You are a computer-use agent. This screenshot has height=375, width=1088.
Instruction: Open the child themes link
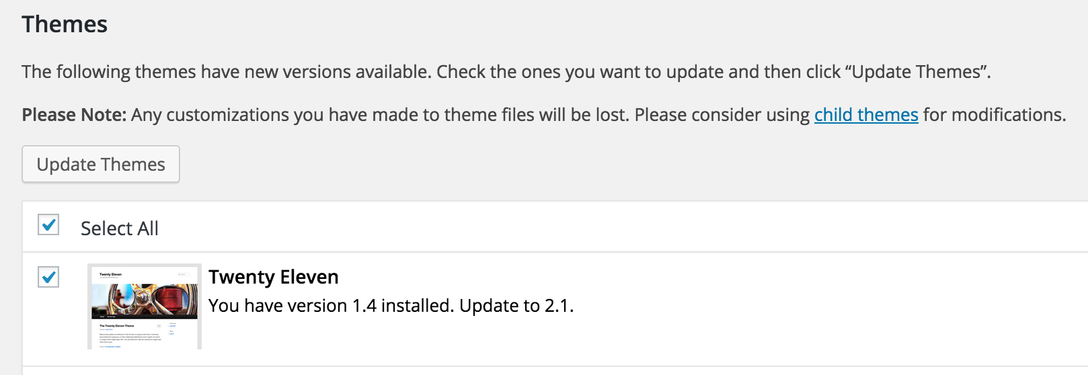[x=866, y=115]
